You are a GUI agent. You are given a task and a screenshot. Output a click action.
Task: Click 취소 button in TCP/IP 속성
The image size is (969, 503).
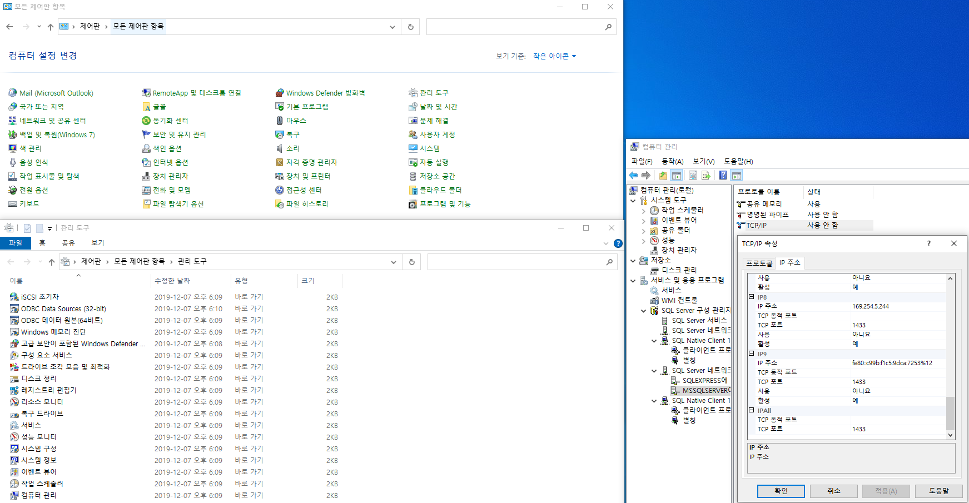pos(833,491)
